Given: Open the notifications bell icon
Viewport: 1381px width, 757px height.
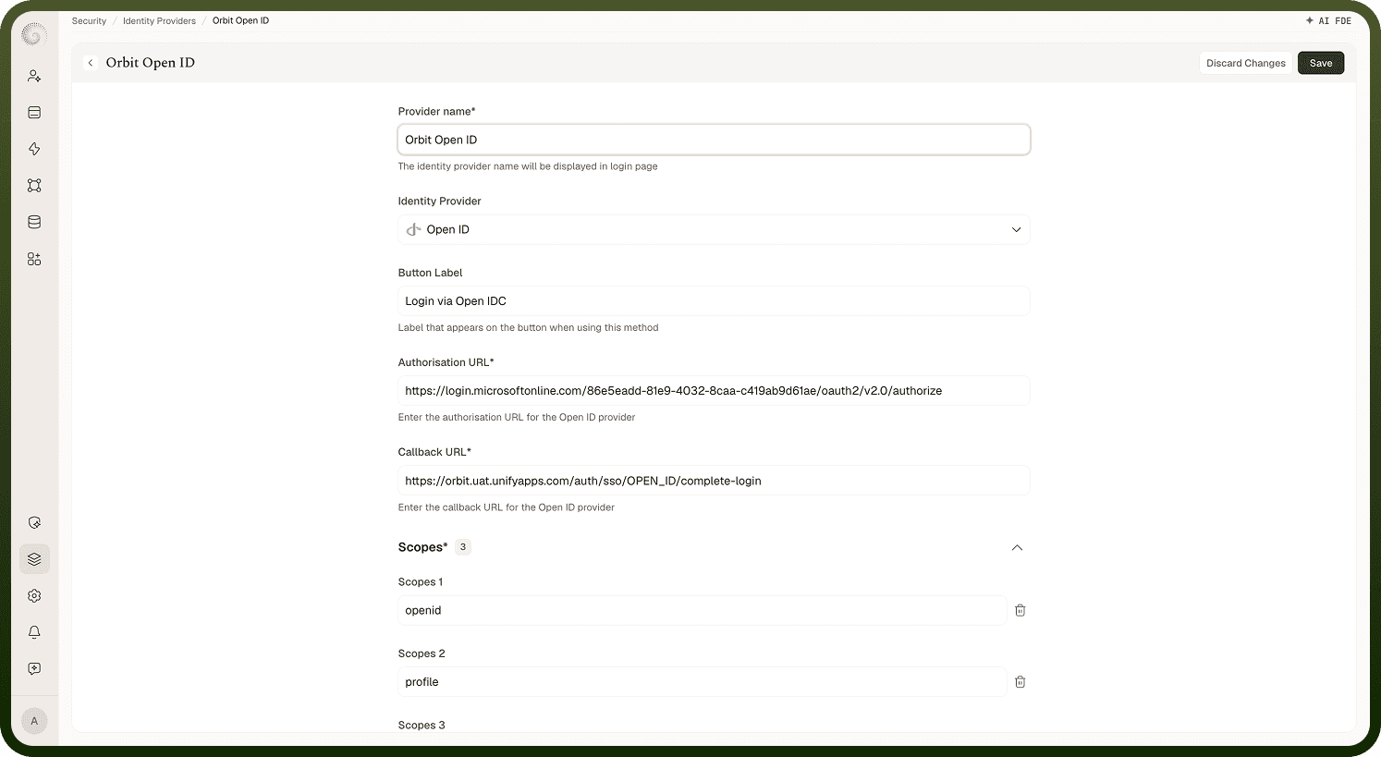Looking at the screenshot, I should 34,632.
